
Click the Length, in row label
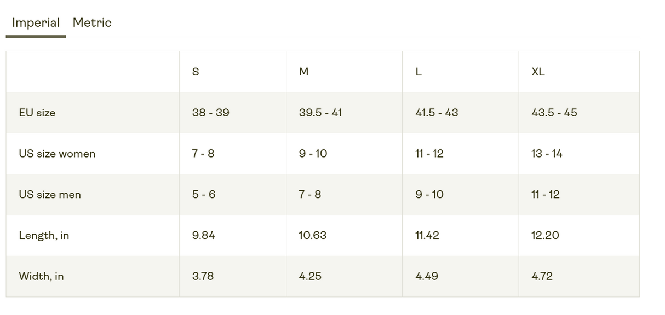pos(44,236)
